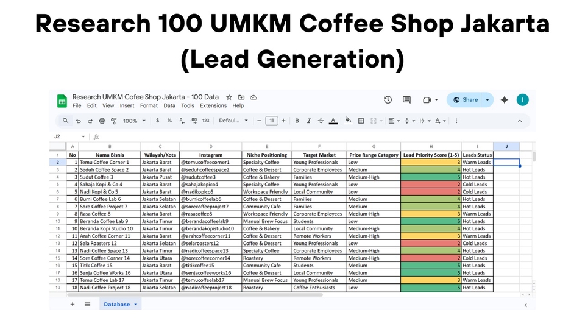This screenshot has height=329, width=585.
Task: Click the search menus magnifier icon
Action: 66,121
